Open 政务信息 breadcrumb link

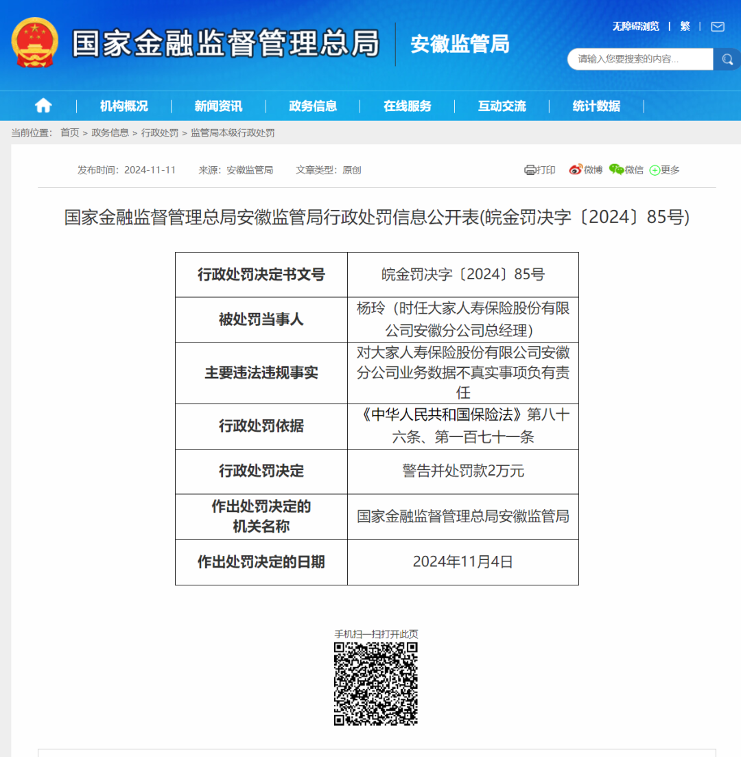coord(110,132)
